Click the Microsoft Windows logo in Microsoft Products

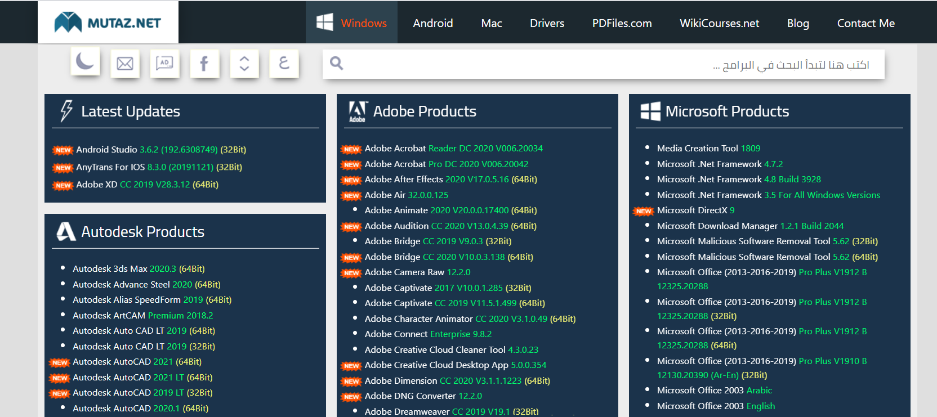tap(650, 111)
